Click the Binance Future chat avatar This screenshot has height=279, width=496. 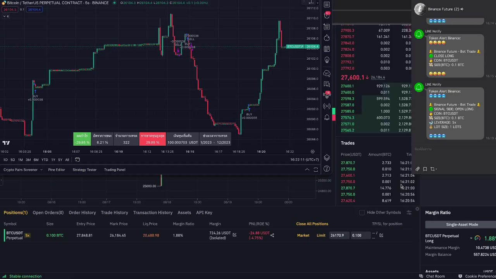[x=420, y=9]
